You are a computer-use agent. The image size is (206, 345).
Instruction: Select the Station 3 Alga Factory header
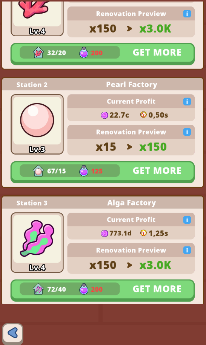(x=103, y=203)
